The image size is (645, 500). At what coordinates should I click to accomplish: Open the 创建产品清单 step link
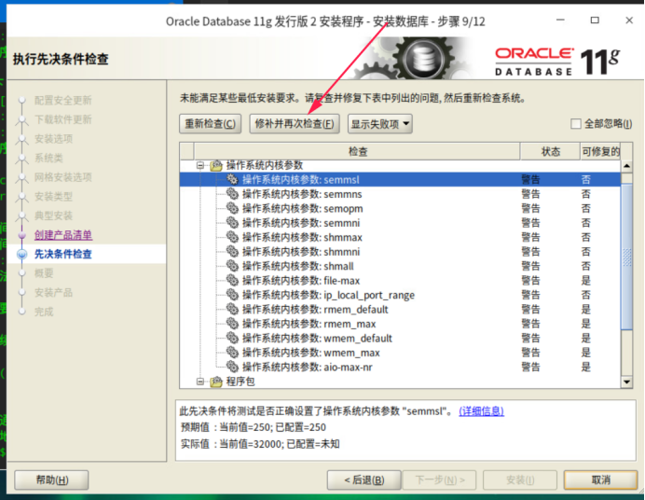click(63, 235)
